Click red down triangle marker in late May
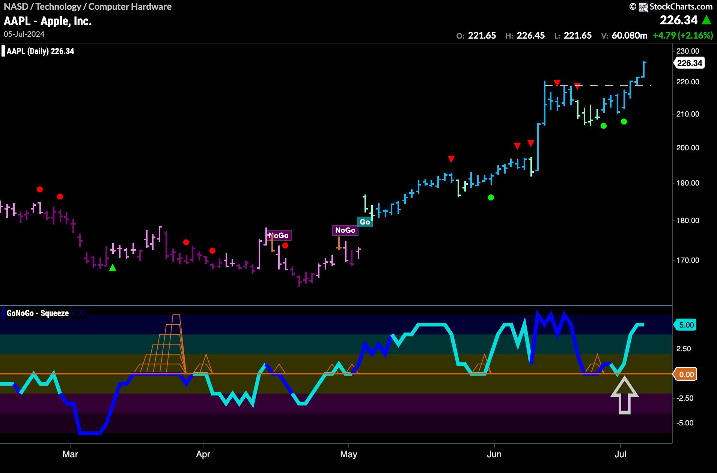Viewport: 717px width, 473px height. click(x=451, y=159)
